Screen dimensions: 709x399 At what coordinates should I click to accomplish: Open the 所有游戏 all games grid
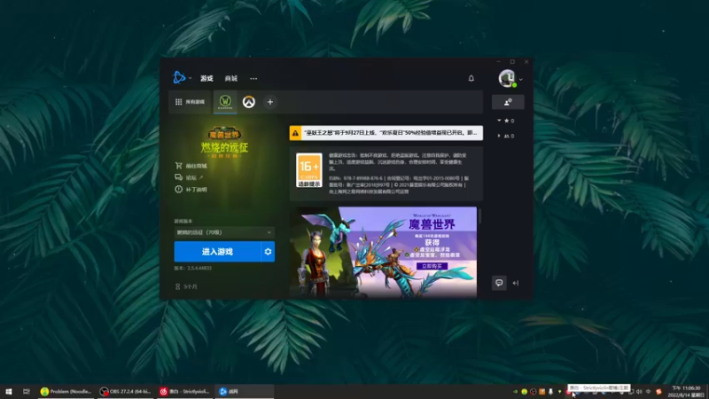coord(190,102)
